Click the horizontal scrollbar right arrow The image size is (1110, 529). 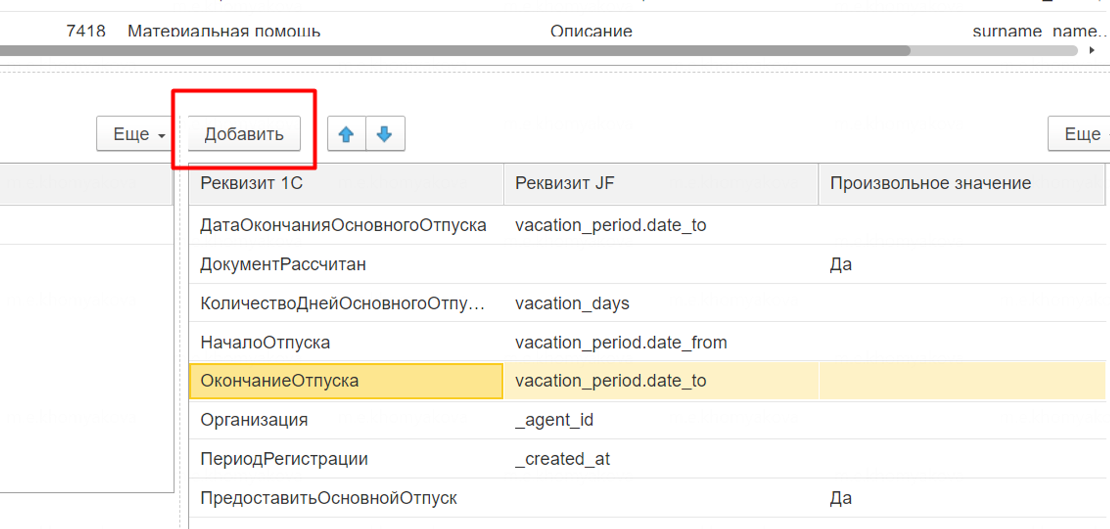point(1092,50)
